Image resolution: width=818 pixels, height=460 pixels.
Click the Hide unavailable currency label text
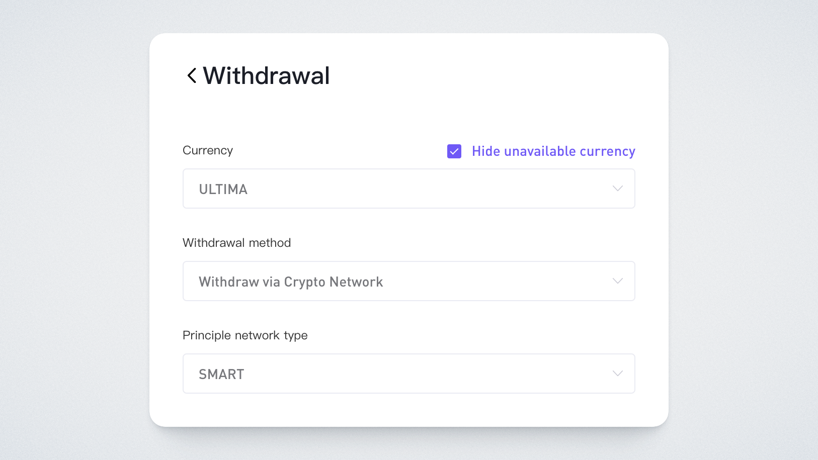click(553, 151)
